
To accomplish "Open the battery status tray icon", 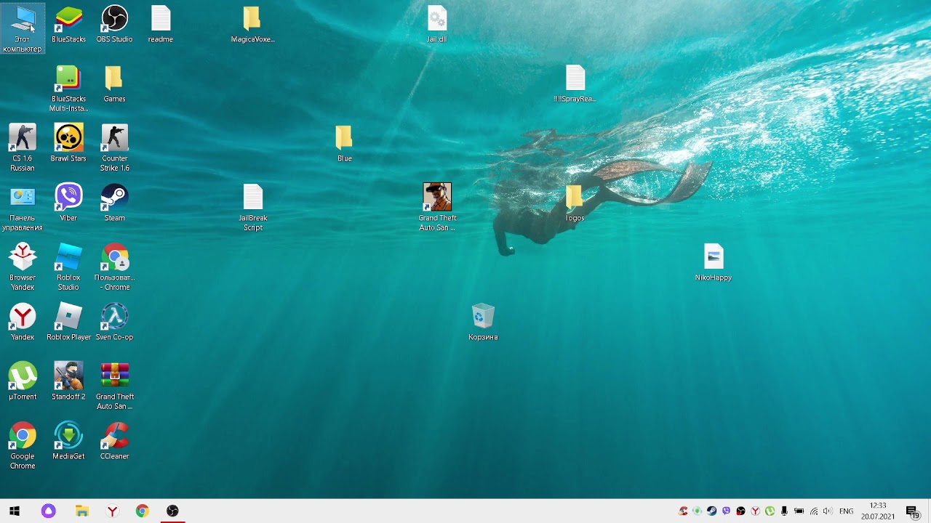I will coord(799,511).
